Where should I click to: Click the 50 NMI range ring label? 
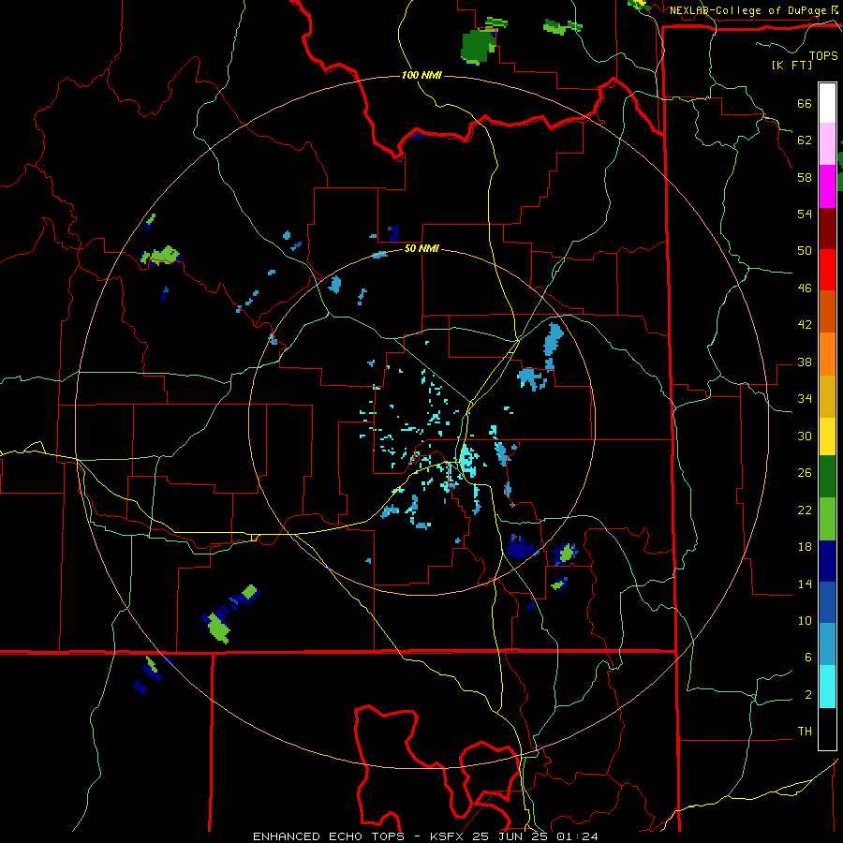coord(421,248)
